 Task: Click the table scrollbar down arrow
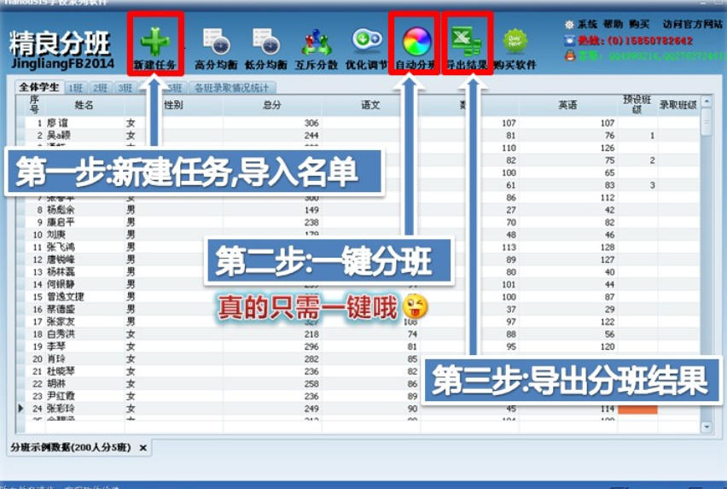(x=707, y=427)
